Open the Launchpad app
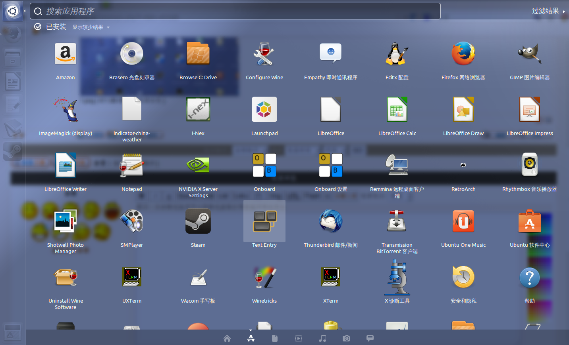The image size is (569, 345). click(264, 110)
